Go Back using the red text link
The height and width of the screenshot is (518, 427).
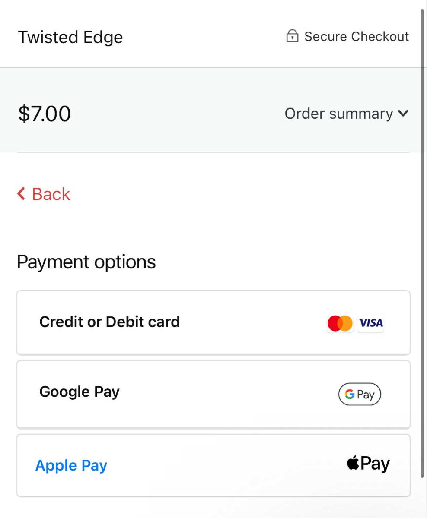pyautogui.click(x=51, y=194)
